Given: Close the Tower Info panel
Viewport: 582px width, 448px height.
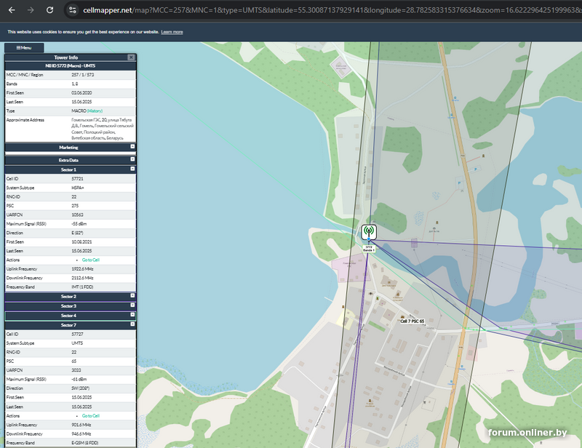Looking at the screenshot, I should [x=131, y=57].
